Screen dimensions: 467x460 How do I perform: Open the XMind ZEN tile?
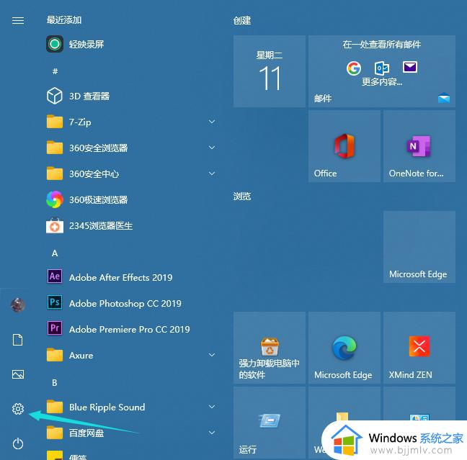click(x=419, y=348)
